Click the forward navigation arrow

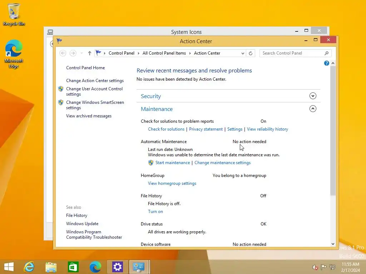click(73, 53)
